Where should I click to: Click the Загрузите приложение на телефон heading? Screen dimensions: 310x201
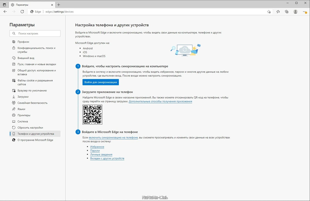click(107, 92)
